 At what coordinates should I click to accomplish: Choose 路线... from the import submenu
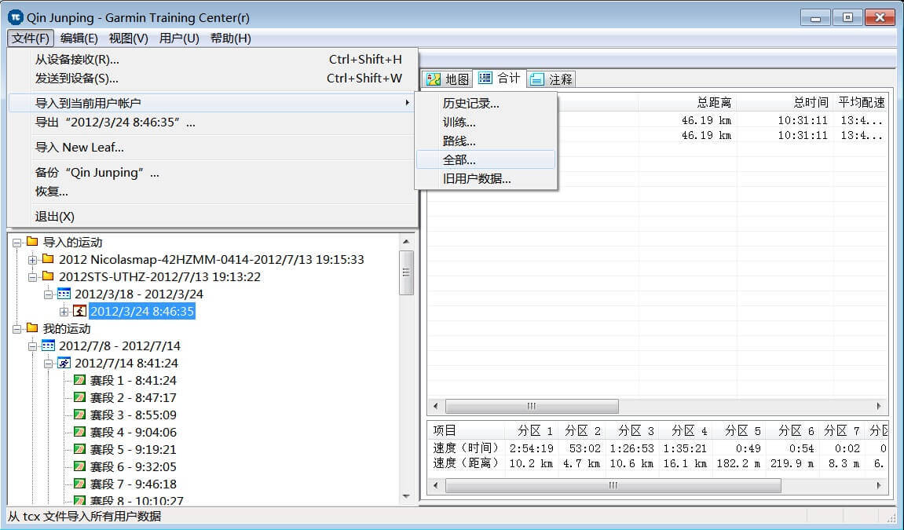point(485,141)
